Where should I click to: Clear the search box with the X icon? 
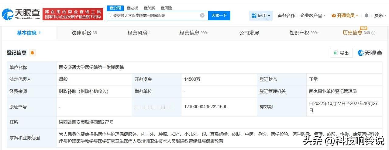(x=202, y=16)
